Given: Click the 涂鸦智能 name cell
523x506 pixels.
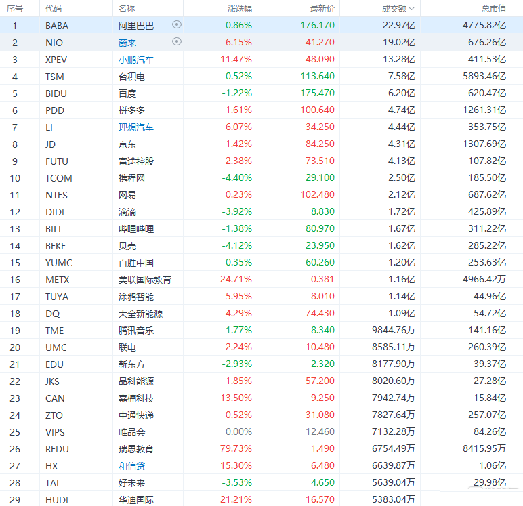Looking at the screenshot, I should (x=136, y=297).
